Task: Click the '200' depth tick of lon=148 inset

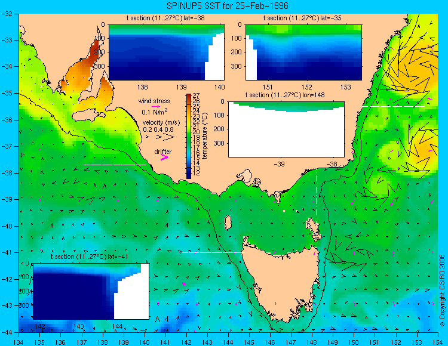Action: (x=220, y=129)
